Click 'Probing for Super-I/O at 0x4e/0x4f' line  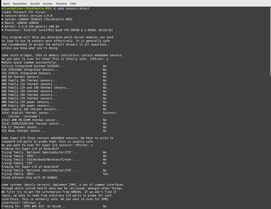click(30, 167)
